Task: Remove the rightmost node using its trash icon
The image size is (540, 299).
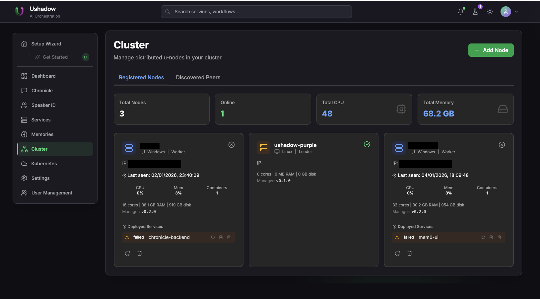Action: (x=410, y=253)
